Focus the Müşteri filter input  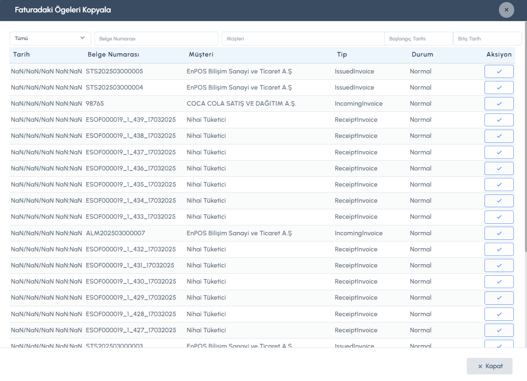303,39
